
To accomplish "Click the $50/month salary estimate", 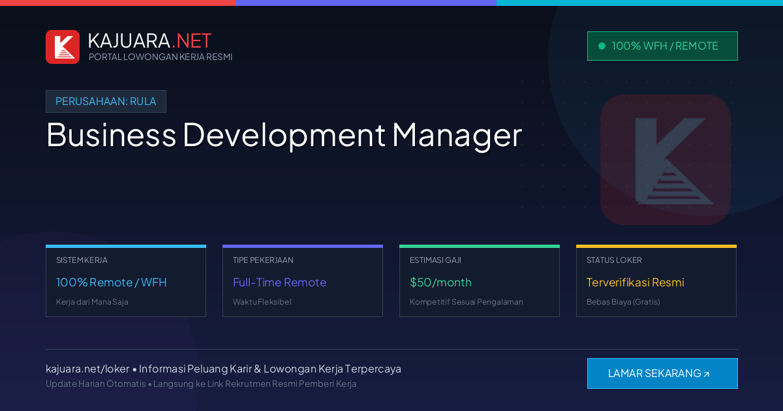I will click(x=440, y=282).
